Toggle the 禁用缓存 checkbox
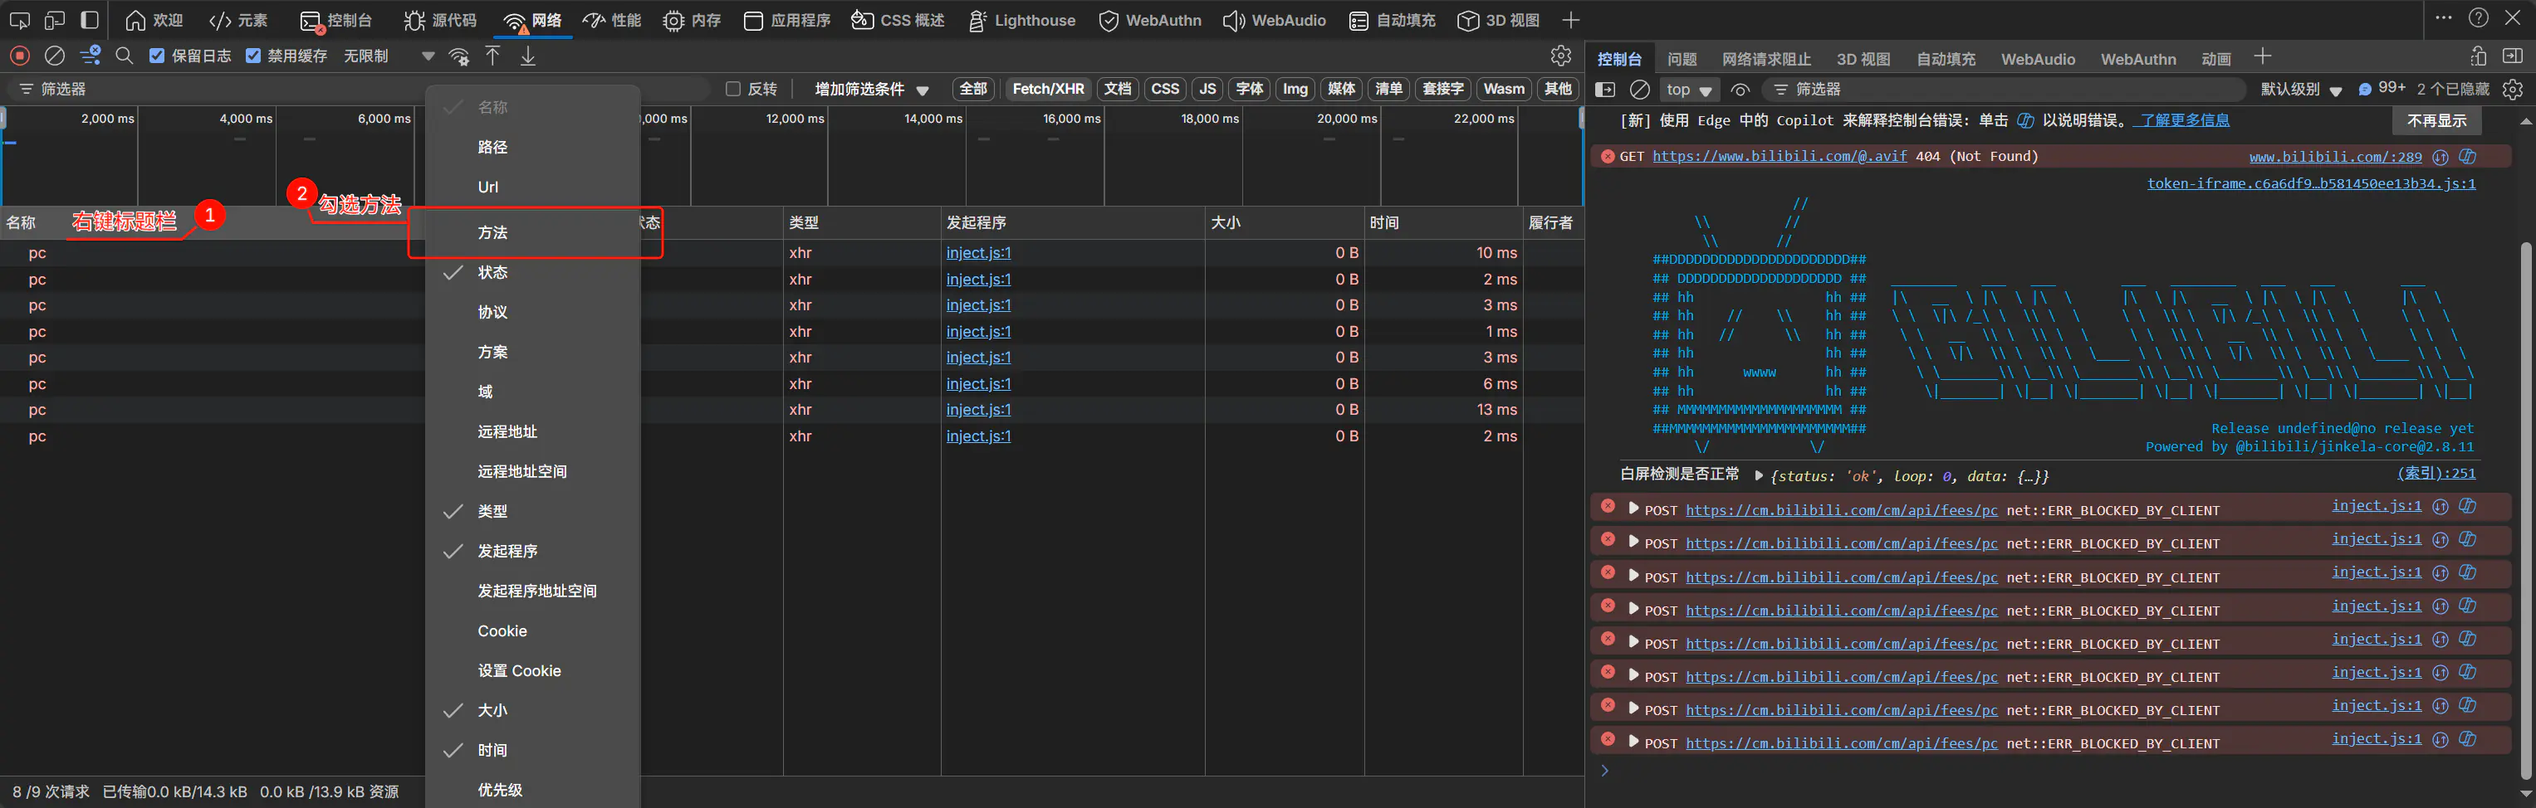 (x=253, y=56)
